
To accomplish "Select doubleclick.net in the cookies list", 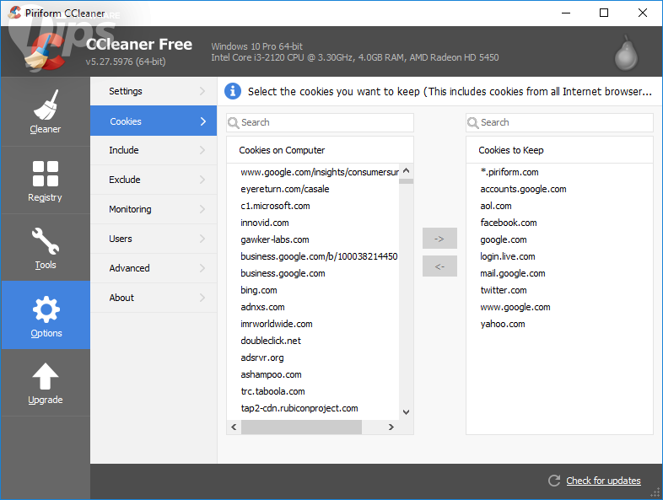I will [x=271, y=341].
